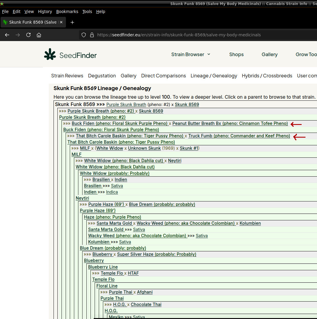Open the Floral Line row
The width and height of the screenshot is (317, 319).
click(107, 286)
